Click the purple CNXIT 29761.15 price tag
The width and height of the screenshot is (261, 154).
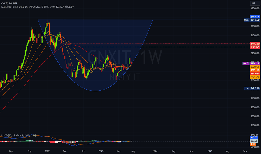click(x=251, y=64)
